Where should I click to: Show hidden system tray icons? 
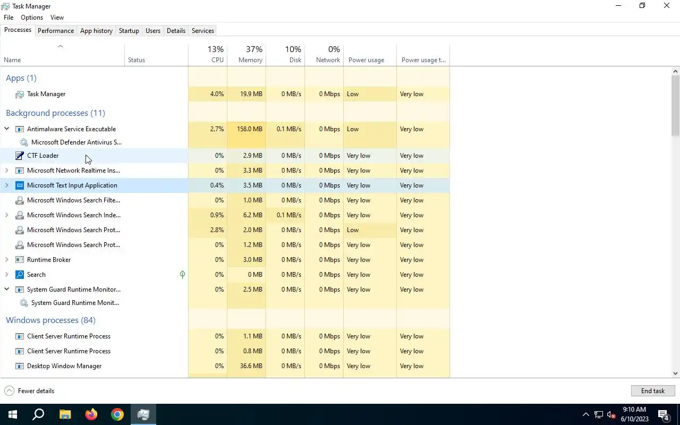tap(586, 414)
